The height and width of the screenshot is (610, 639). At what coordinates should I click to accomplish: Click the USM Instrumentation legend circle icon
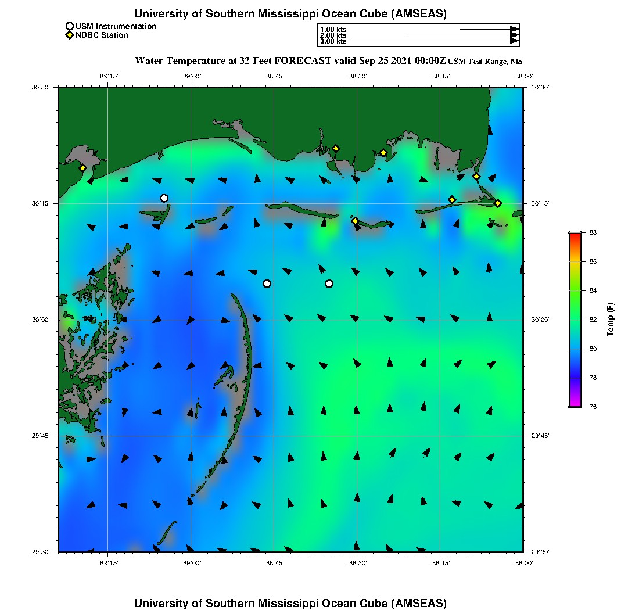tap(70, 26)
